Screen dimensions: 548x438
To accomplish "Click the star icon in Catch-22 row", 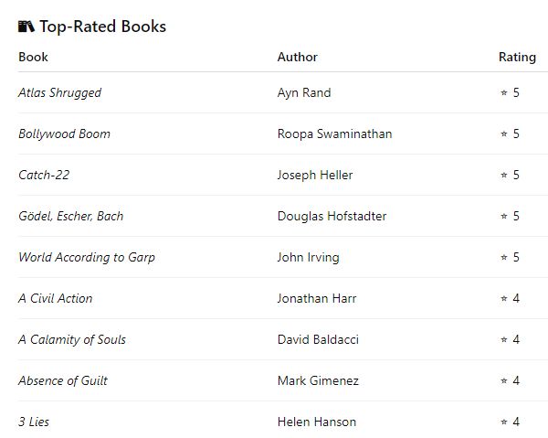I will coord(503,176).
